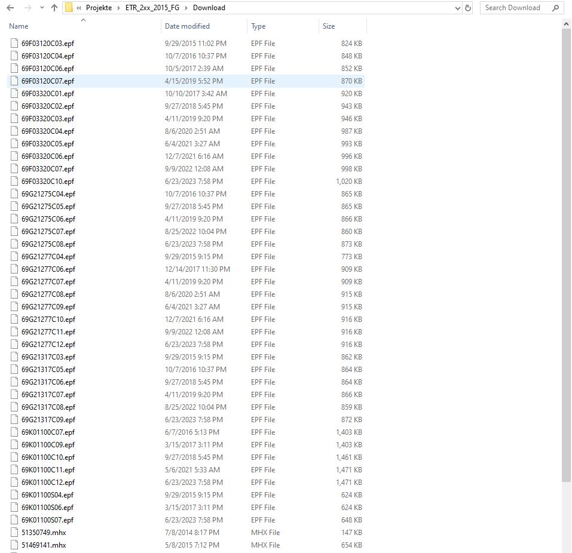Navigate to Projekte in address bar
The image size is (572, 553).
coord(99,8)
